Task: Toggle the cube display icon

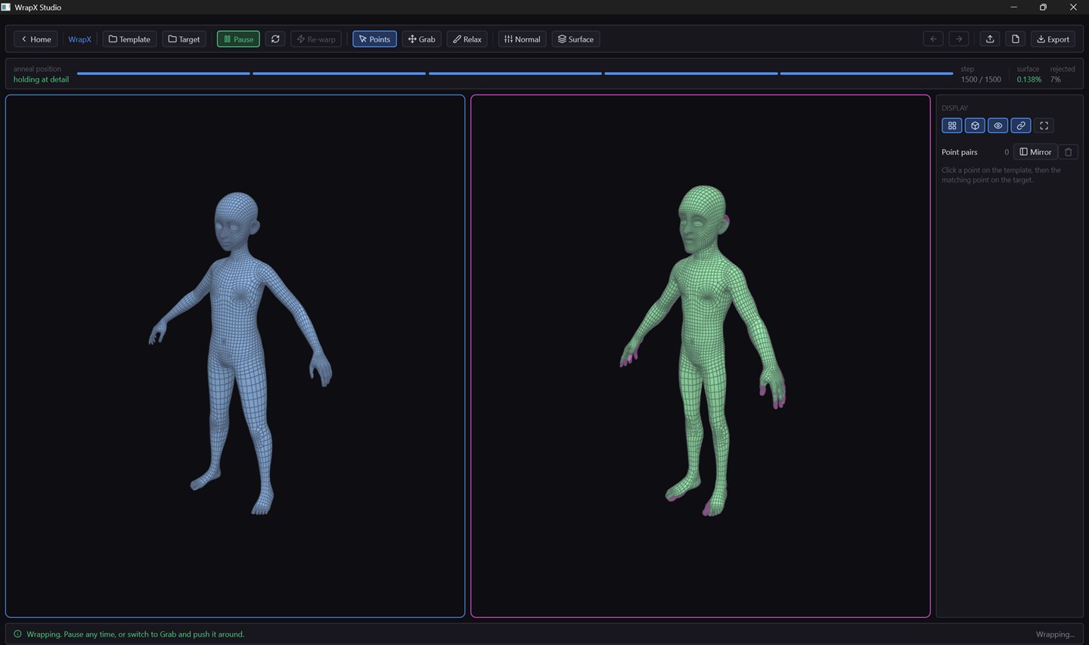Action: click(975, 126)
